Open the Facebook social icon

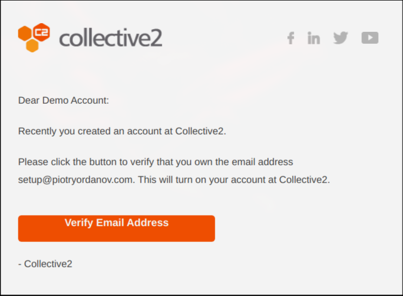(290, 38)
